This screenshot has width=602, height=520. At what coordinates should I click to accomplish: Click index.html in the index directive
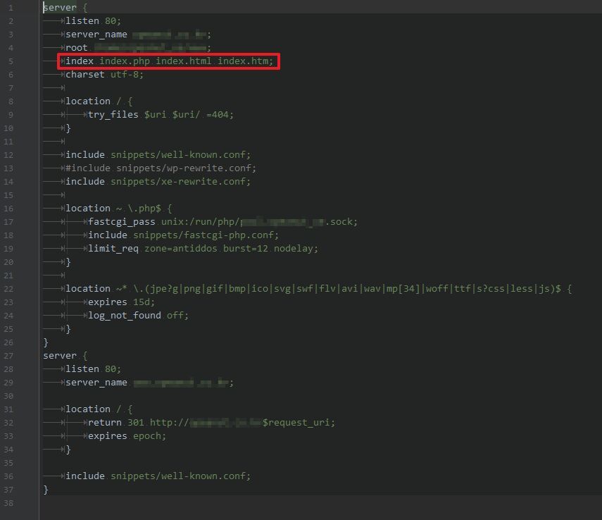click(184, 61)
